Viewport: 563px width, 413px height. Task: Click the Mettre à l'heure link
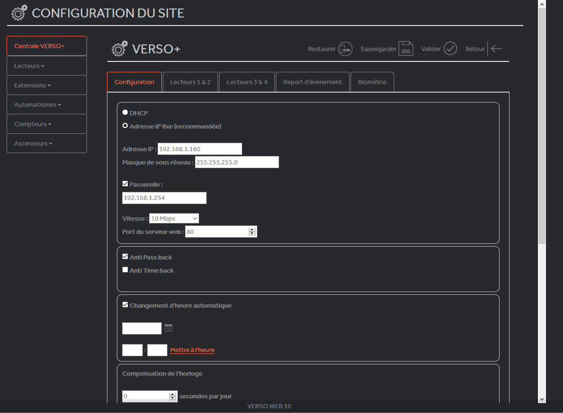(192, 350)
